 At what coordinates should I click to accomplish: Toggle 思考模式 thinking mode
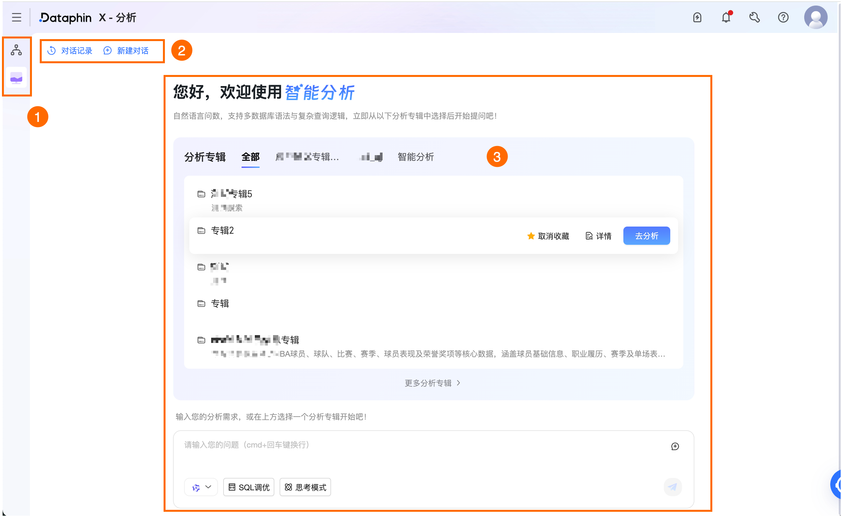(x=305, y=487)
